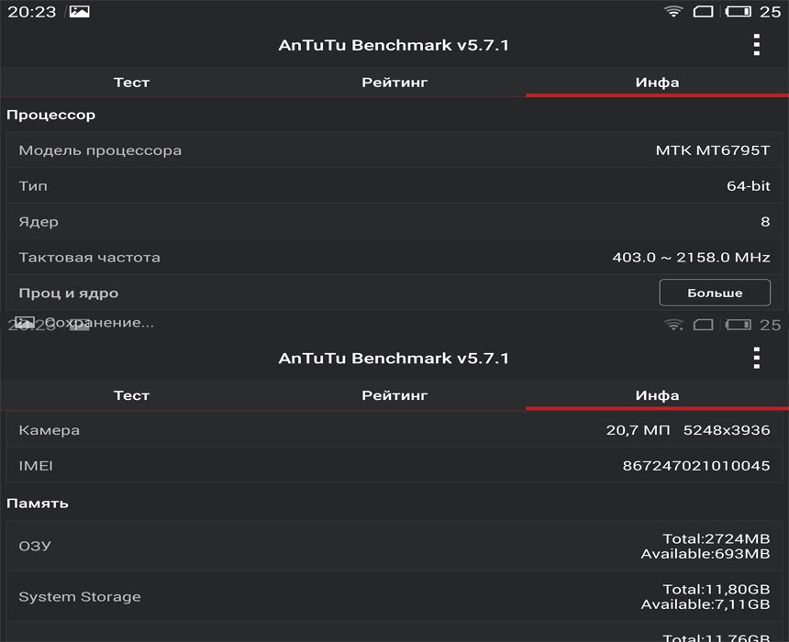The height and width of the screenshot is (642, 789).
Task: Tap the 64-bit value
Action: coord(749,185)
